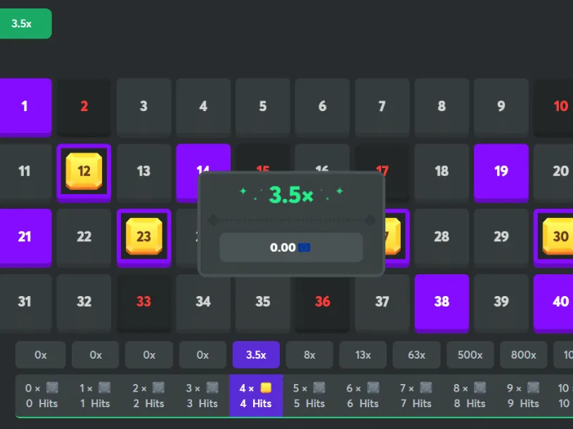573x429 pixels.
Task: Click the green 3.5x result badge
Action: (x=25, y=23)
